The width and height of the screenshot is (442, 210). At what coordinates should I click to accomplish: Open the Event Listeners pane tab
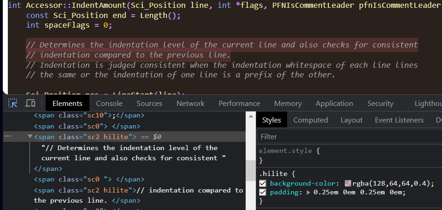pos(399,120)
